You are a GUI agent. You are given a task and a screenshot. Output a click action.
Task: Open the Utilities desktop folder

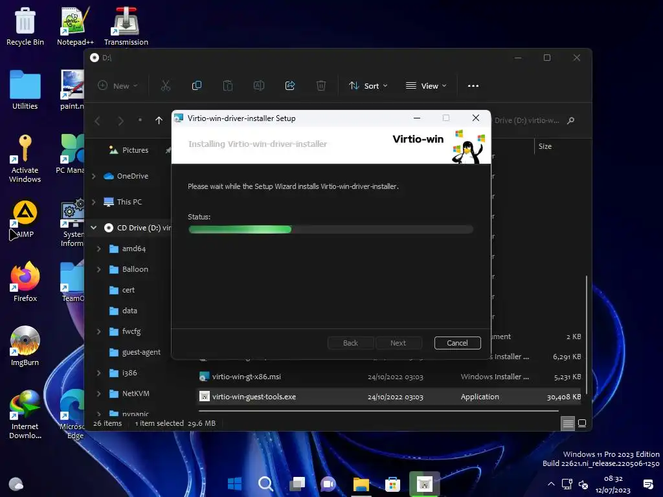coord(25,90)
